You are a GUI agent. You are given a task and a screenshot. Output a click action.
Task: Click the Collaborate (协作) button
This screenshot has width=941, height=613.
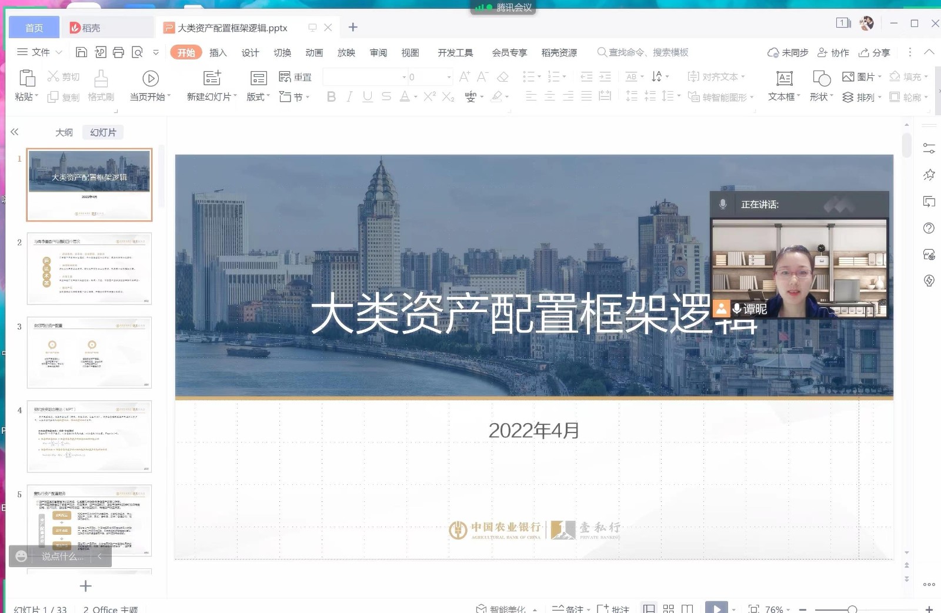[x=833, y=52]
